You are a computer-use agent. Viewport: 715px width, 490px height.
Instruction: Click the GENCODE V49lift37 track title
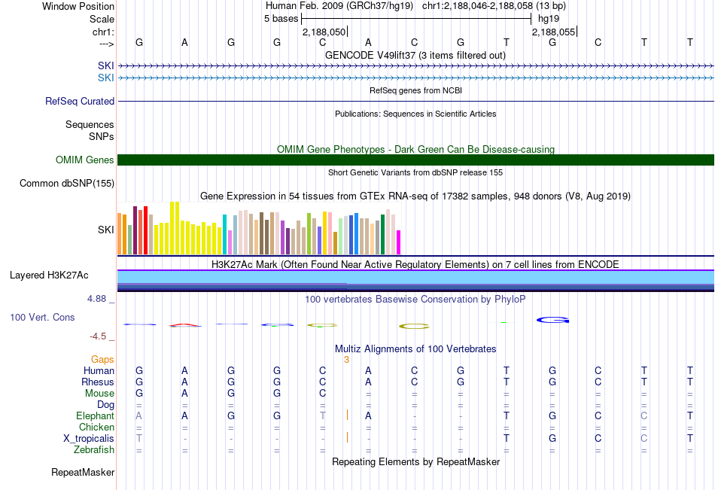tap(415, 55)
